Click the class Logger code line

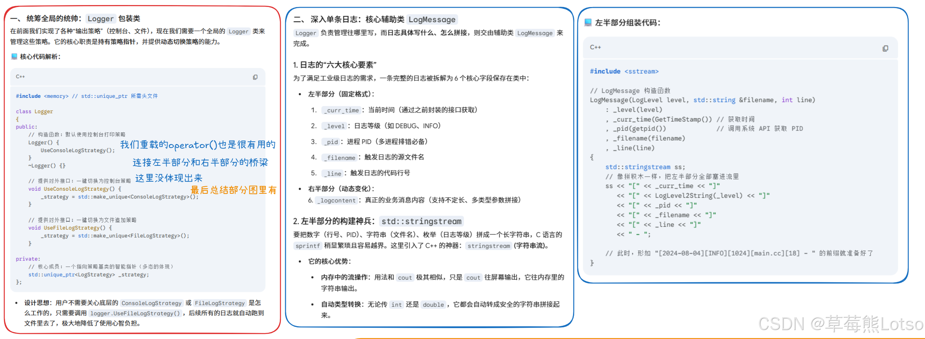point(34,111)
